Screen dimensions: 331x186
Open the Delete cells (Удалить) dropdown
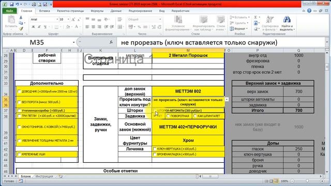pyautogui.click(x=239, y=23)
